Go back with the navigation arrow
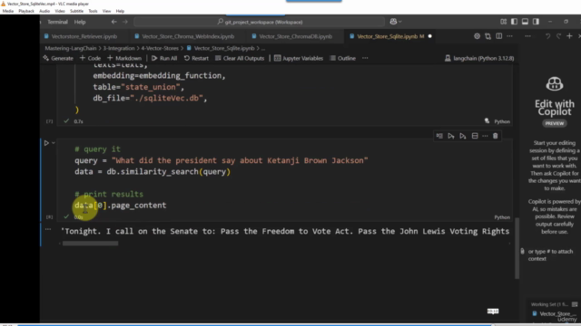This screenshot has width=581, height=326. [113, 22]
